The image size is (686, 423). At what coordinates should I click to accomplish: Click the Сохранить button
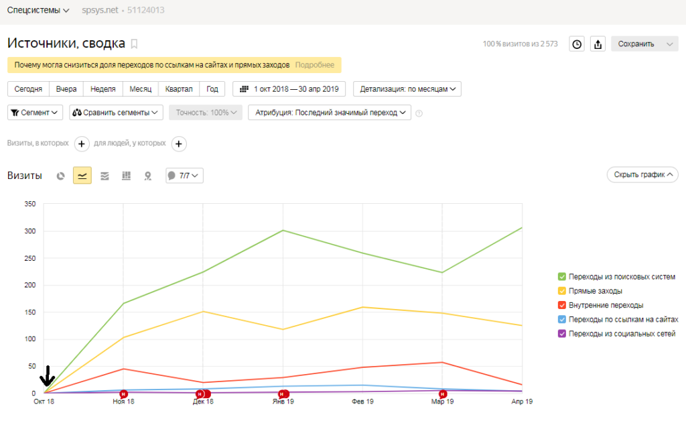pyautogui.click(x=636, y=44)
